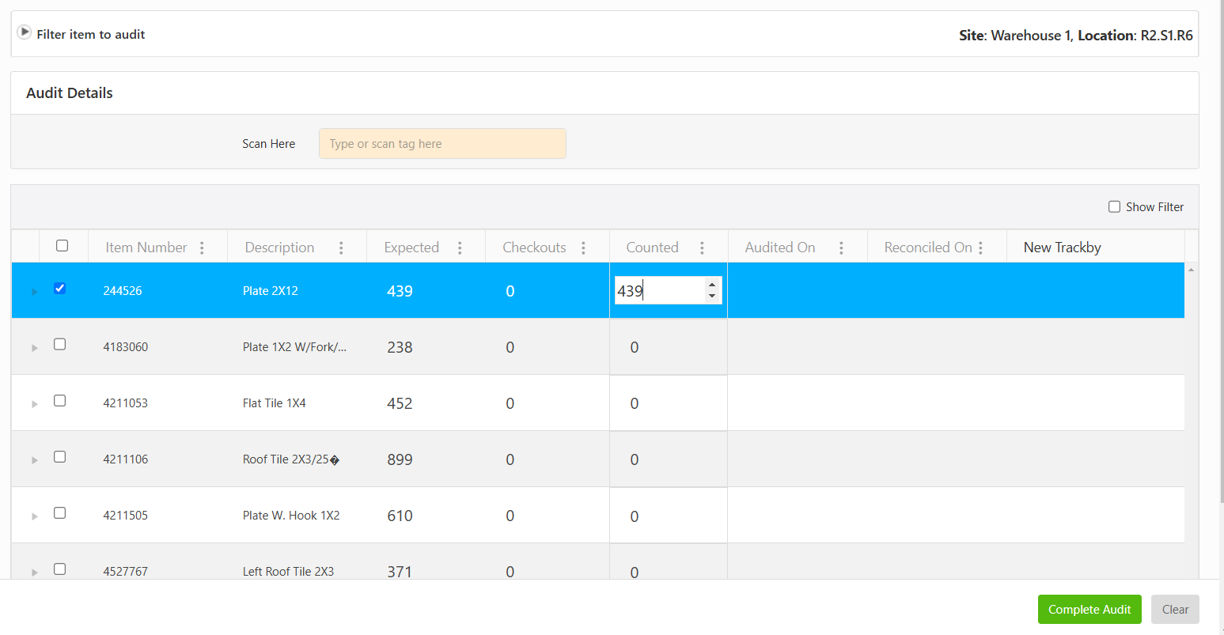Open Audited On column options menu
Screen dimensions: 1224x635
pos(841,248)
